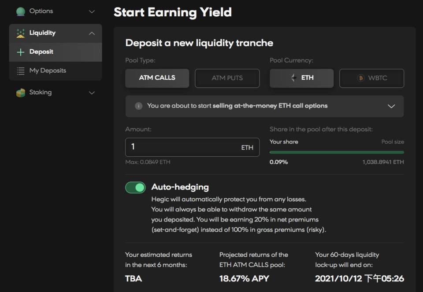Screen dimensions: 423x292
Task: Open the Deposit menu item
Action: tap(41, 52)
